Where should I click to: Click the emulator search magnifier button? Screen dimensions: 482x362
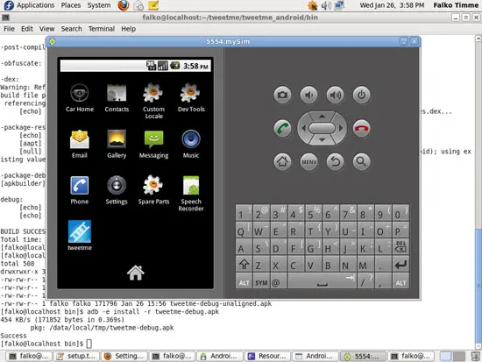tap(361, 161)
